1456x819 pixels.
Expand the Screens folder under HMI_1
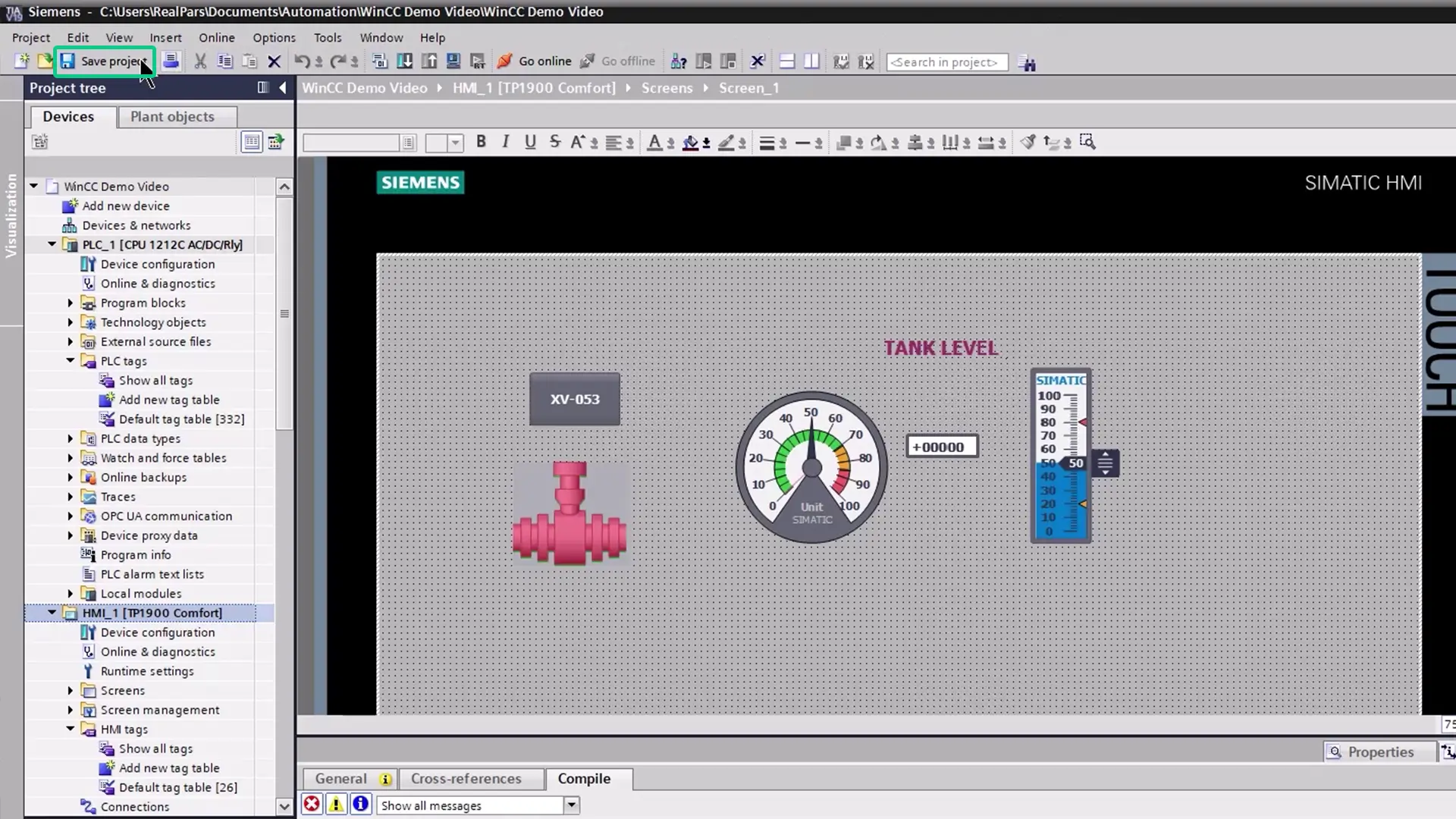70,691
